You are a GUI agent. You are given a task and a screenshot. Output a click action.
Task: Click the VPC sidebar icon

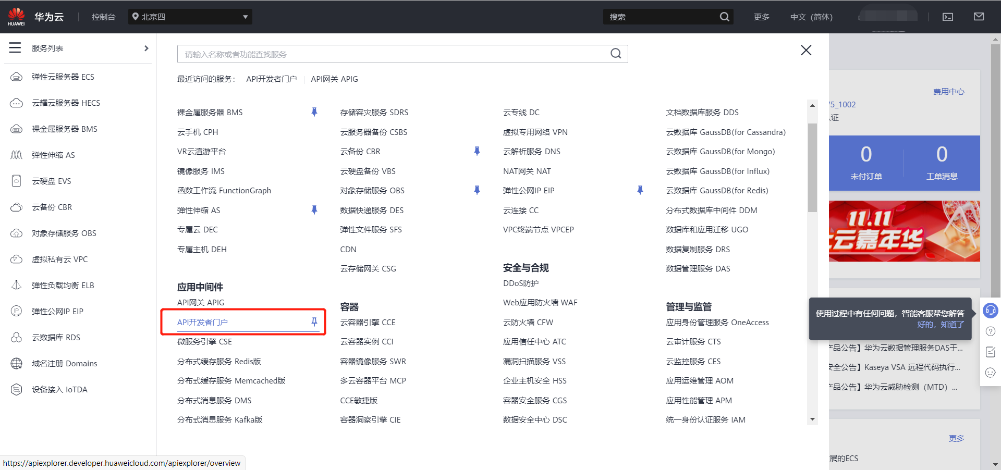coord(17,259)
